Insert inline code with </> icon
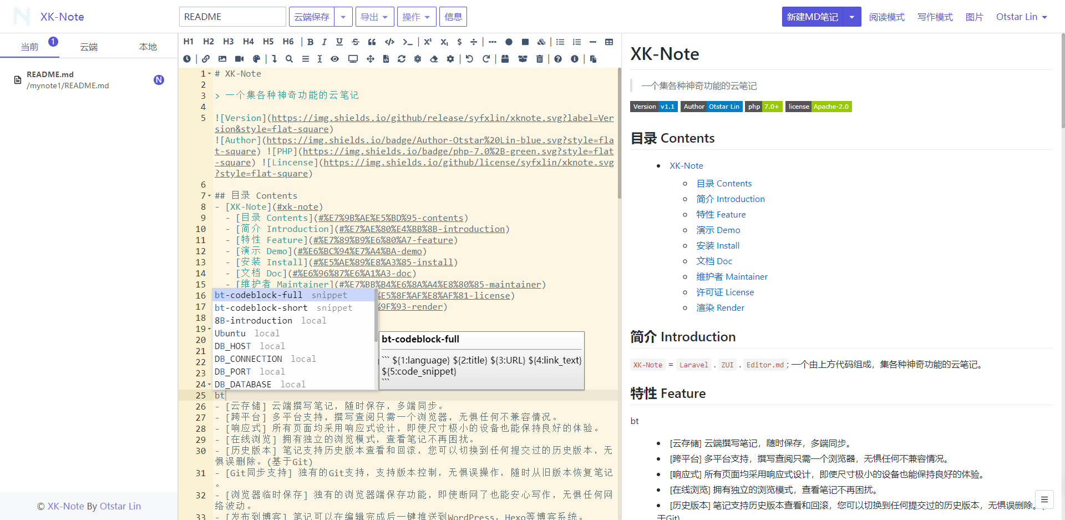Viewport: 1065px width, 520px height. (390, 42)
